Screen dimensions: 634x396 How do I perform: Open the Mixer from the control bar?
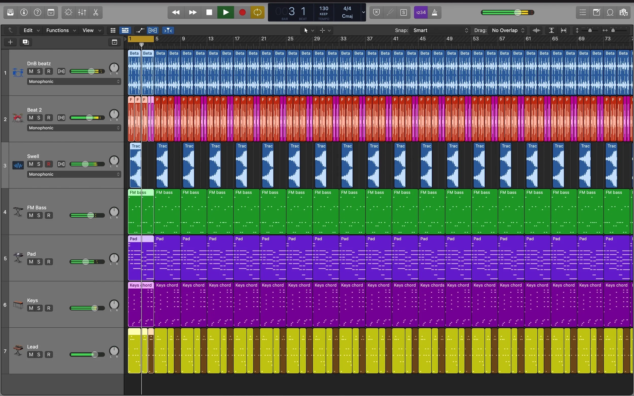[82, 12]
